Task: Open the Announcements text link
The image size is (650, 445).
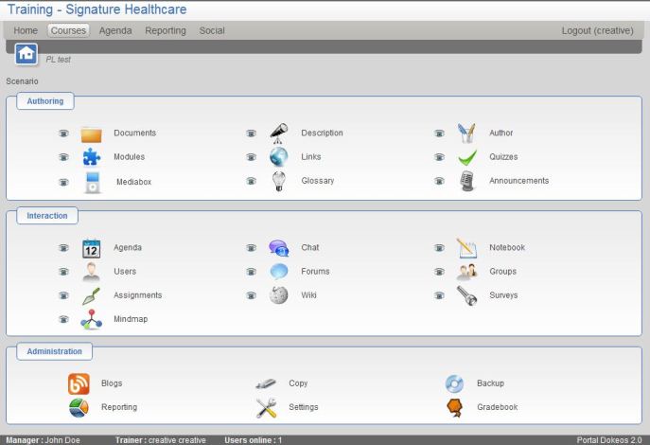Action: coord(518,181)
